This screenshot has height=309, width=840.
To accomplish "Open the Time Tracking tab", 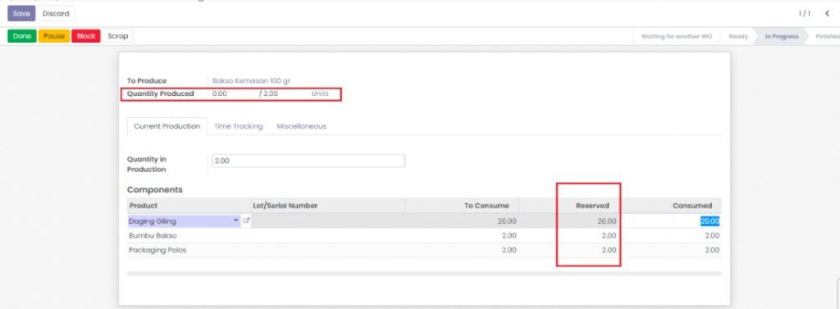I will 239,126.
